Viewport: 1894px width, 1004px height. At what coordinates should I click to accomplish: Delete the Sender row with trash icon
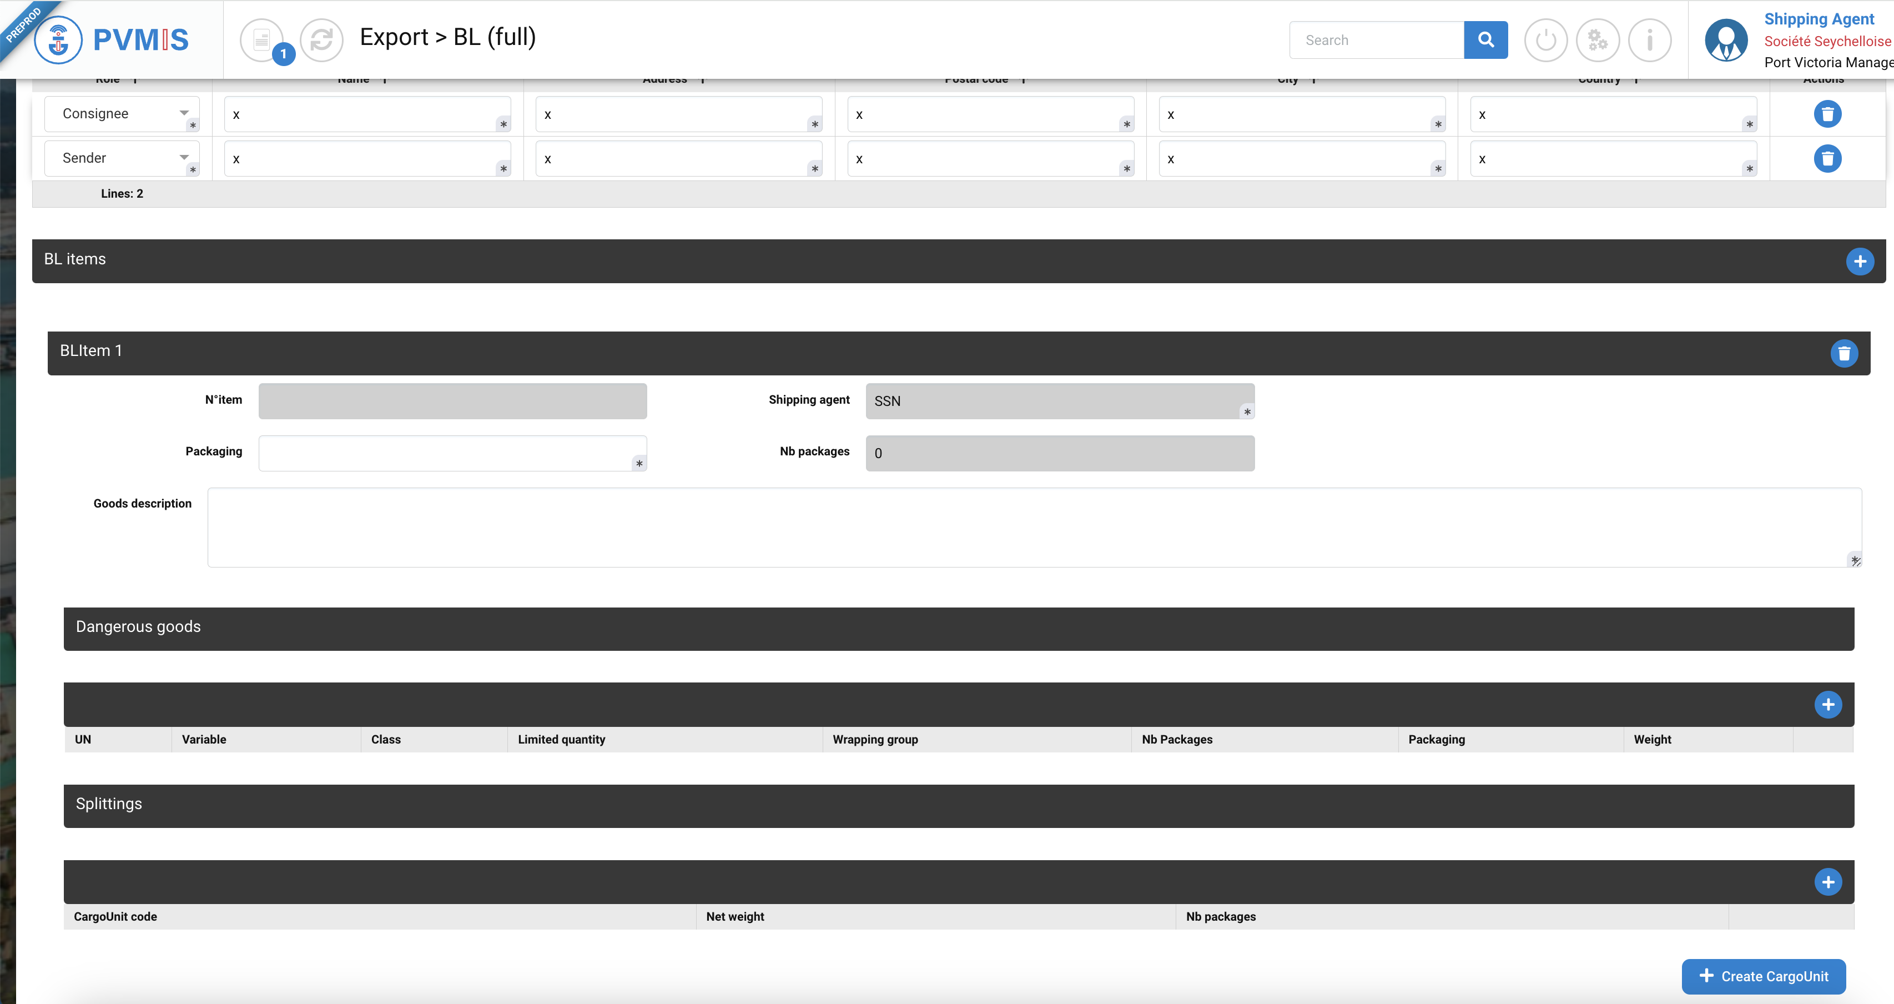1827,158
